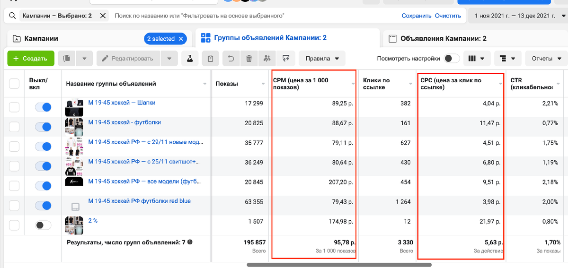Disable the с 25/11 свитшот ad set

coord(43,166)
